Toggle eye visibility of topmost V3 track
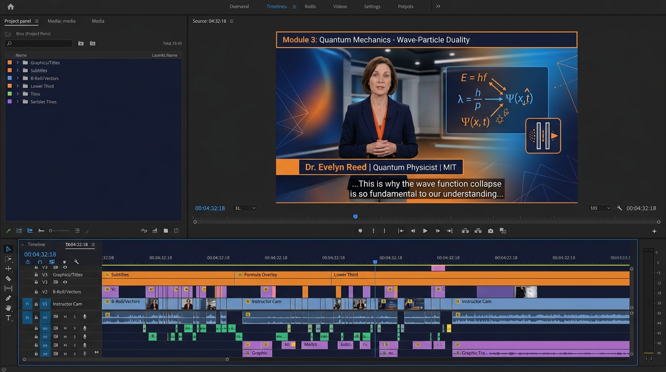Viewport: 666px width, 372px height. 65,267
